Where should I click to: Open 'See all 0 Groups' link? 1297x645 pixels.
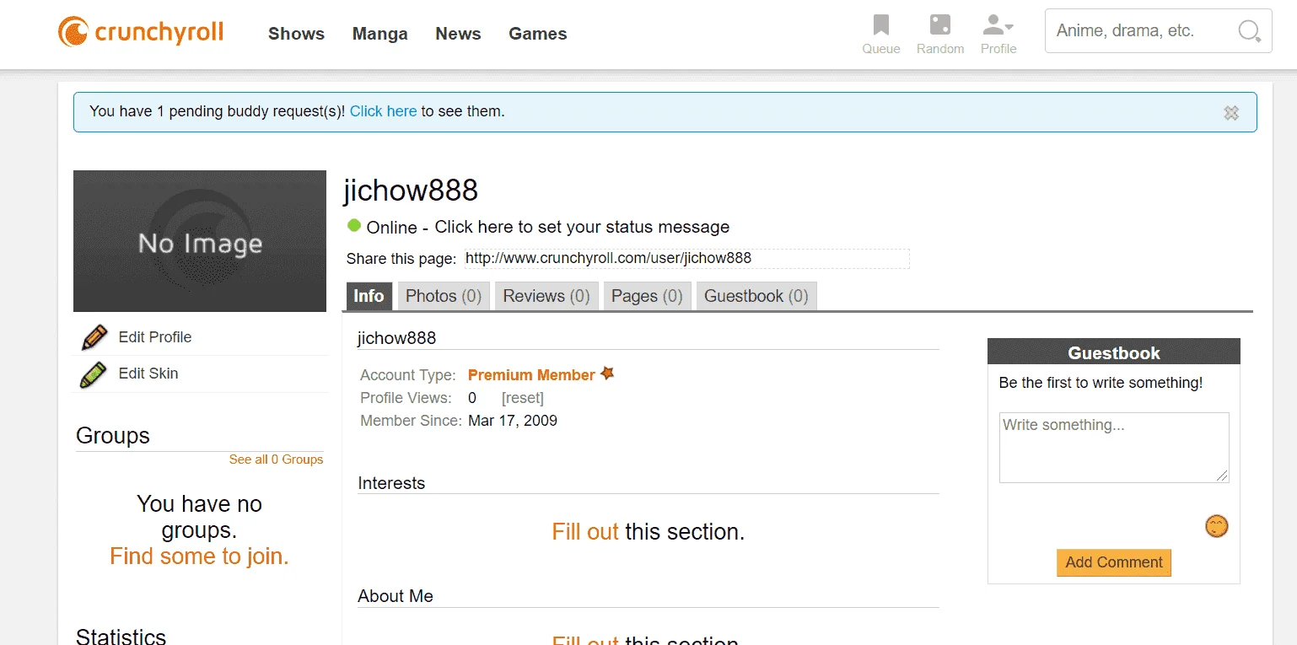(276, 460)
